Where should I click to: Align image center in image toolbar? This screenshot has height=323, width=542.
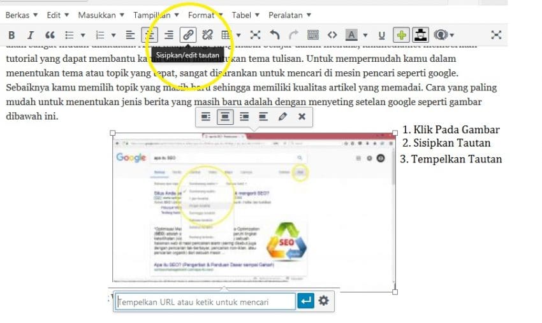[225, 117]
